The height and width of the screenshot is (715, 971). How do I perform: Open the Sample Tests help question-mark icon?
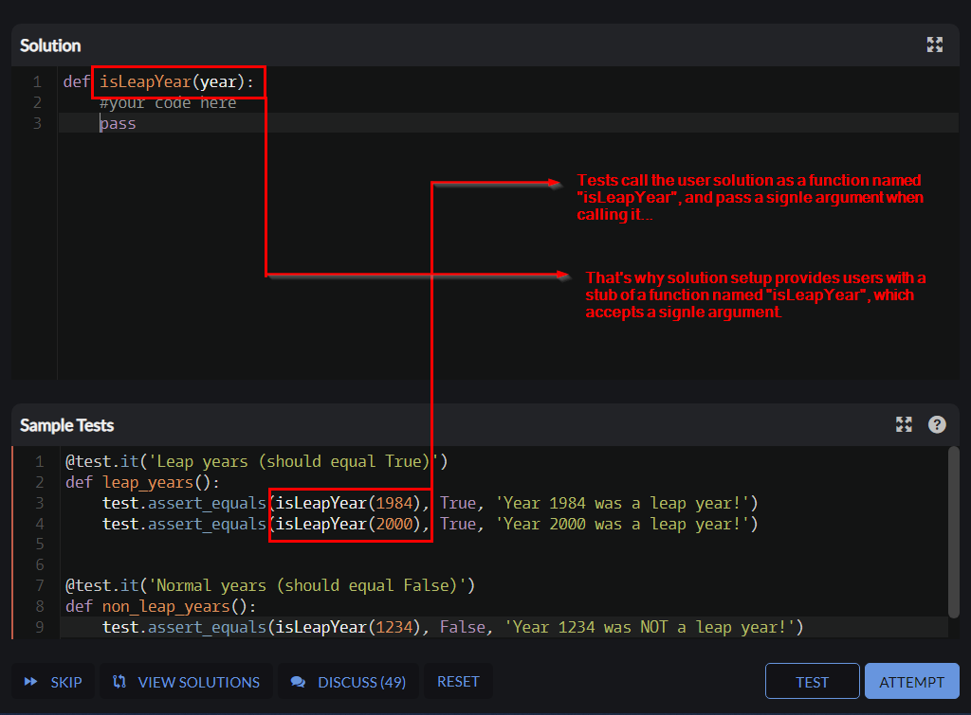[x=937, y=424]
